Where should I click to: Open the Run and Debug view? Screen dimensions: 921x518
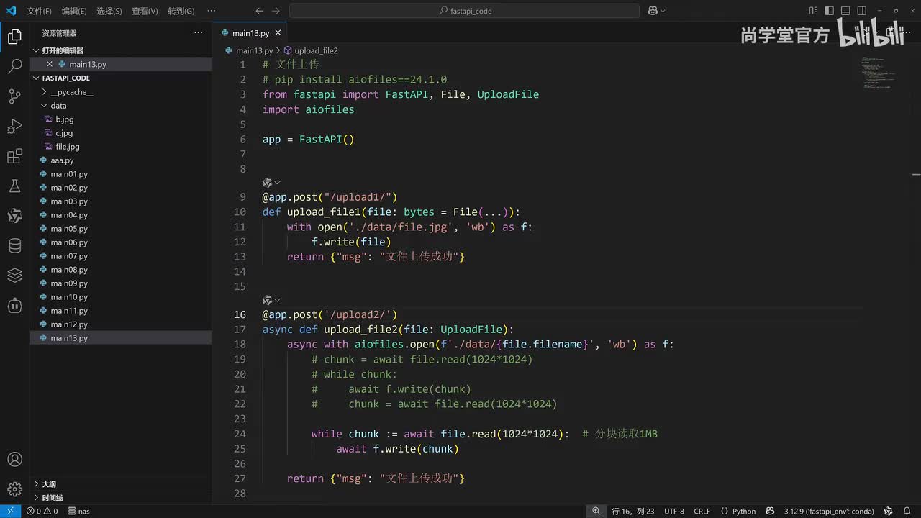[x=14, y=127]
